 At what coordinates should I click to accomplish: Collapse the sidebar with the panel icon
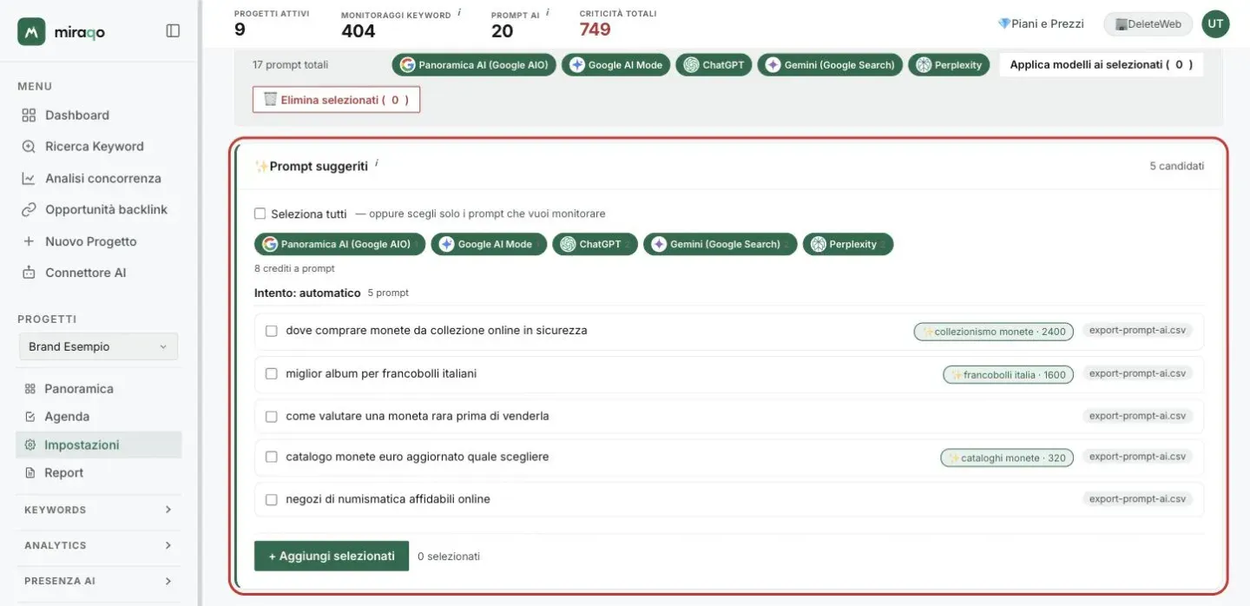(173, 31)
